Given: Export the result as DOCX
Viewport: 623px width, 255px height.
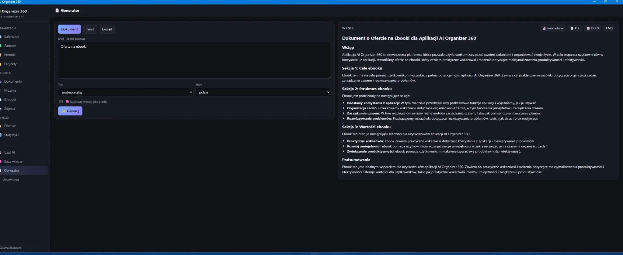Looking at the screenshot, I should point(593,28).
